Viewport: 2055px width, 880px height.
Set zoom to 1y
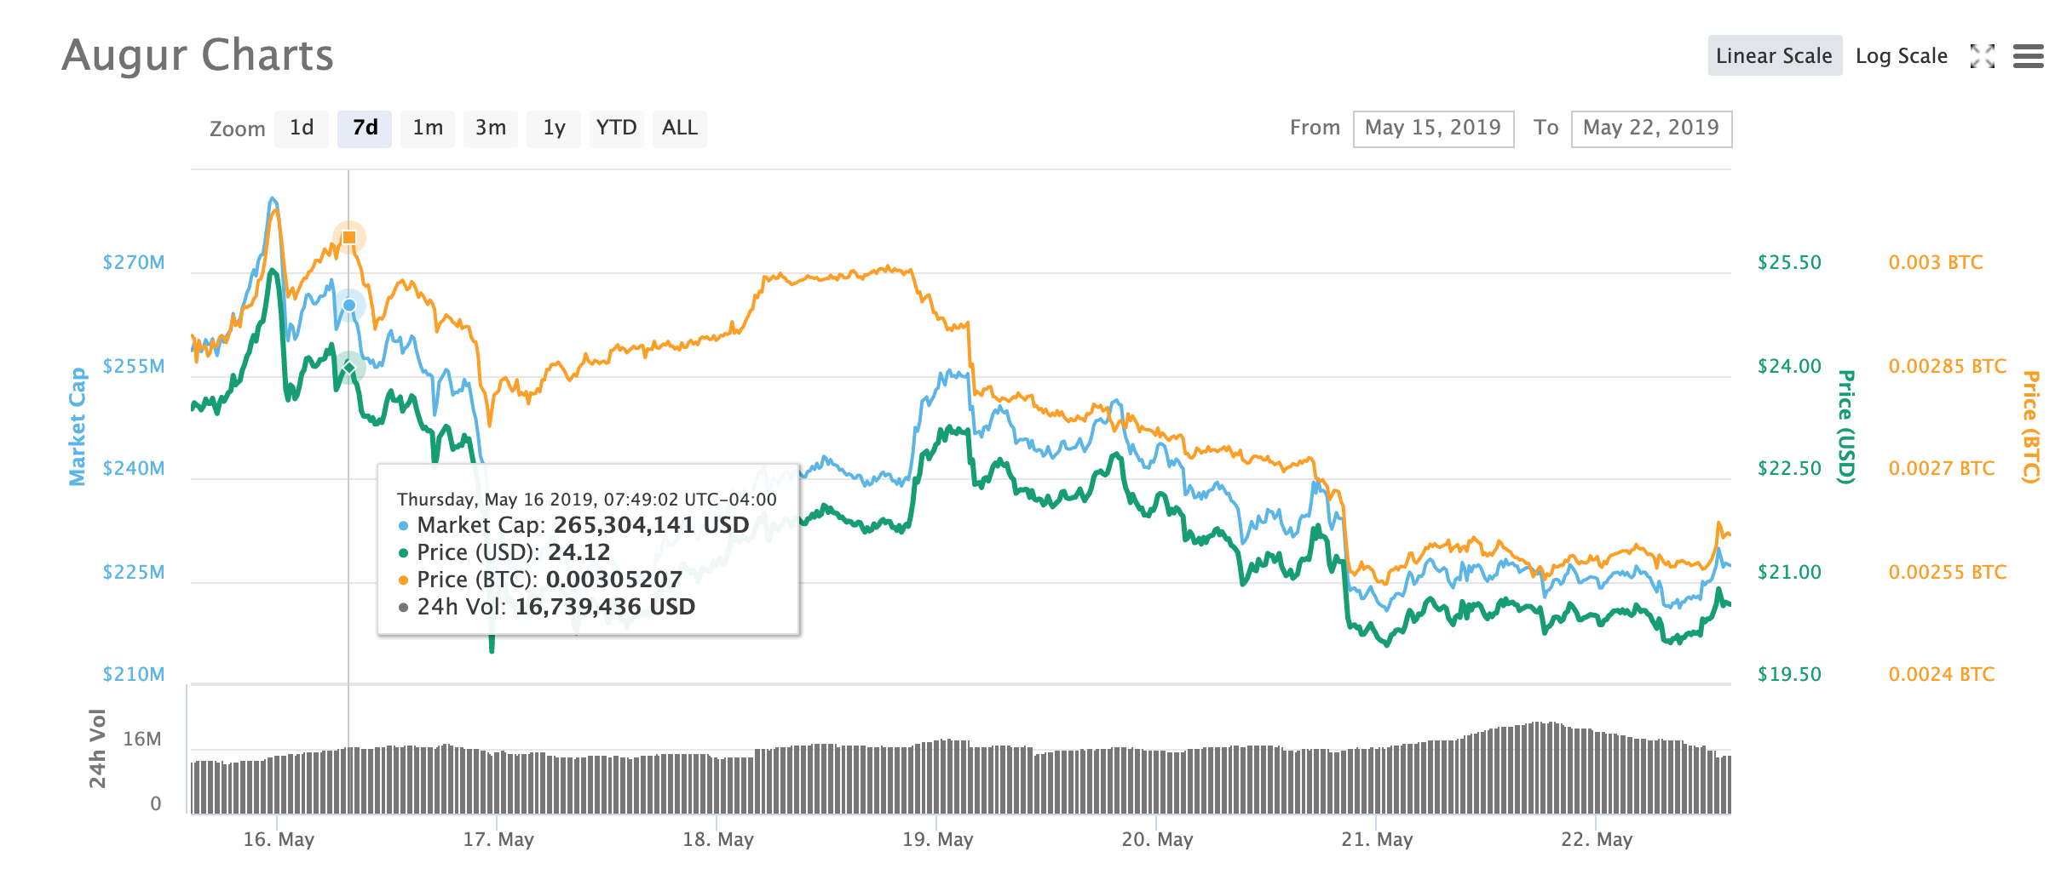554,129
